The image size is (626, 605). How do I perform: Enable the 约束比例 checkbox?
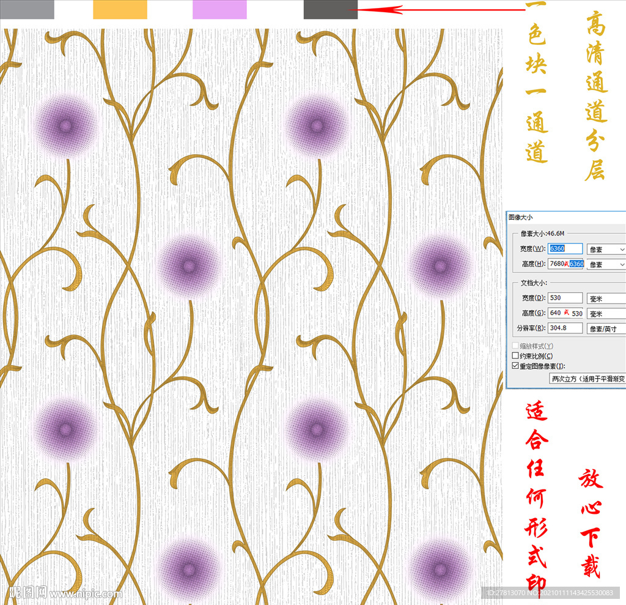pos(515,355)
